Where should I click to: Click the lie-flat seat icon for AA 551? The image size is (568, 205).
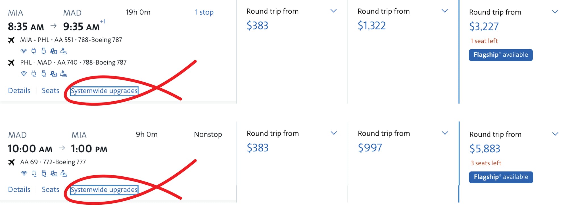tap(64, 51)
